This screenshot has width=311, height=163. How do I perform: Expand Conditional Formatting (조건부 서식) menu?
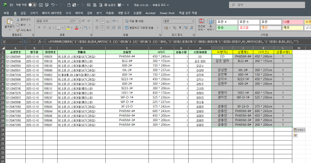tap(202, 25)
